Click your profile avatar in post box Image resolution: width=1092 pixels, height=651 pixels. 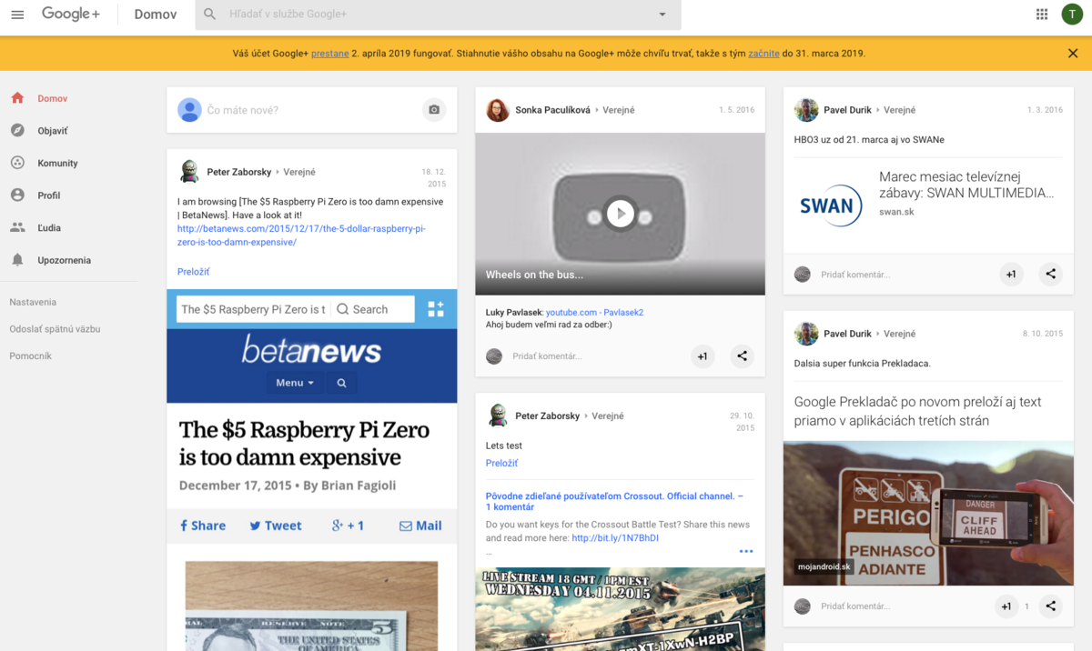189,110
